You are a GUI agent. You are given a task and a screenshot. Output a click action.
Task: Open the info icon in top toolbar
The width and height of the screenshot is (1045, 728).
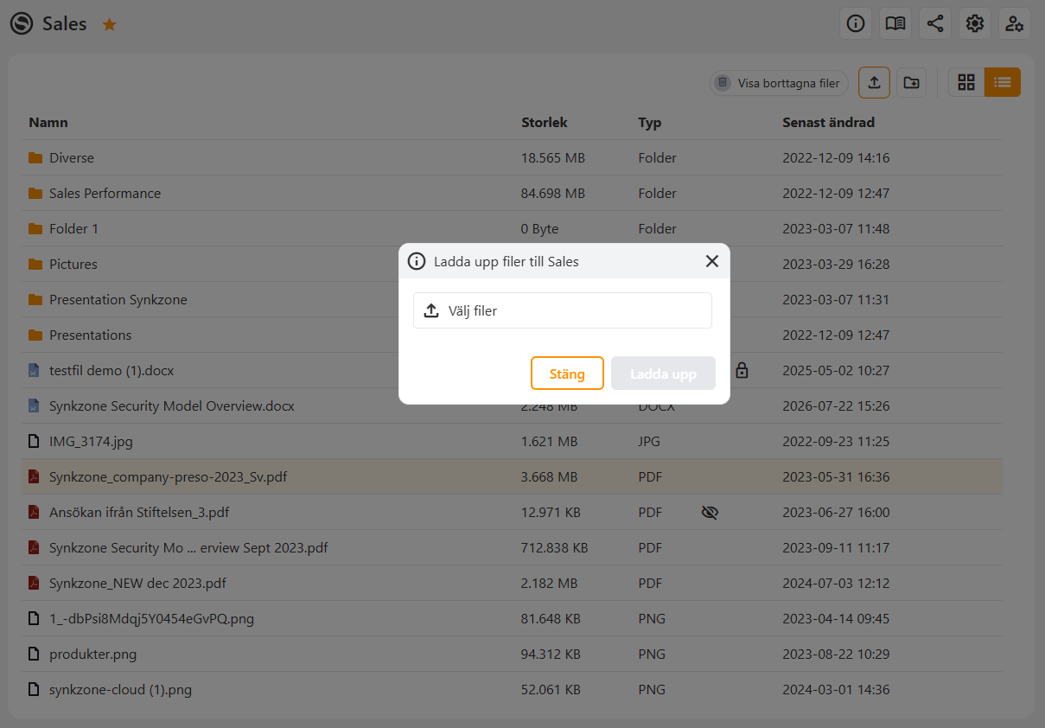click(x=856, y=23)
